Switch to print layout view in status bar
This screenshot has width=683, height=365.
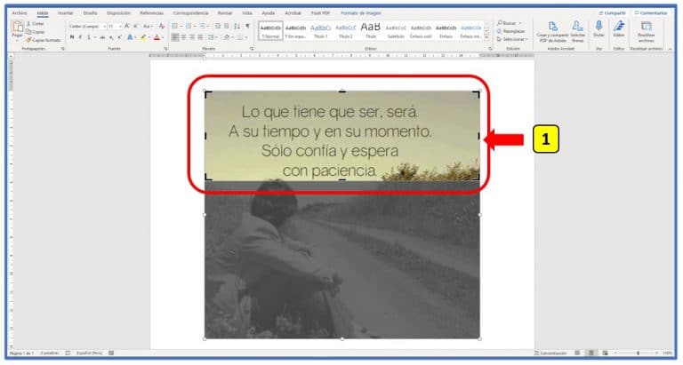tap(591, 353)
